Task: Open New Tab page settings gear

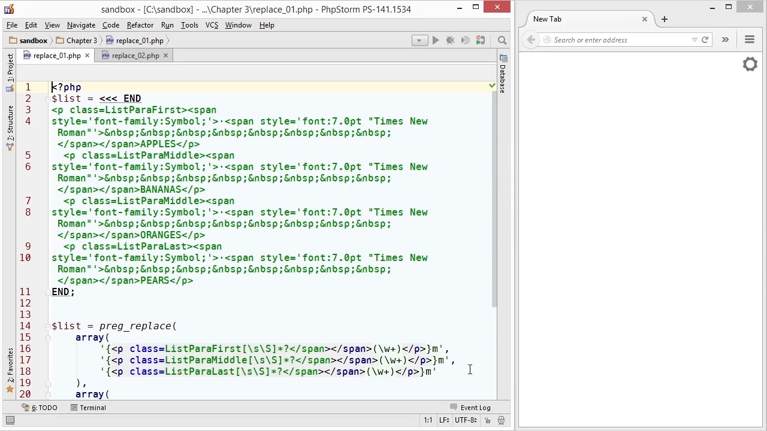Action: [x=750, y=64]
